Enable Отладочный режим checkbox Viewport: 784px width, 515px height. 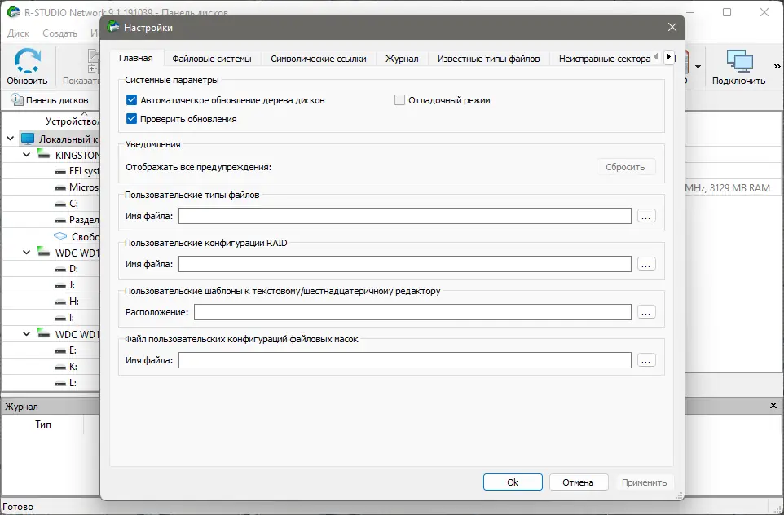pyautogui.click(x=399, y=100)
